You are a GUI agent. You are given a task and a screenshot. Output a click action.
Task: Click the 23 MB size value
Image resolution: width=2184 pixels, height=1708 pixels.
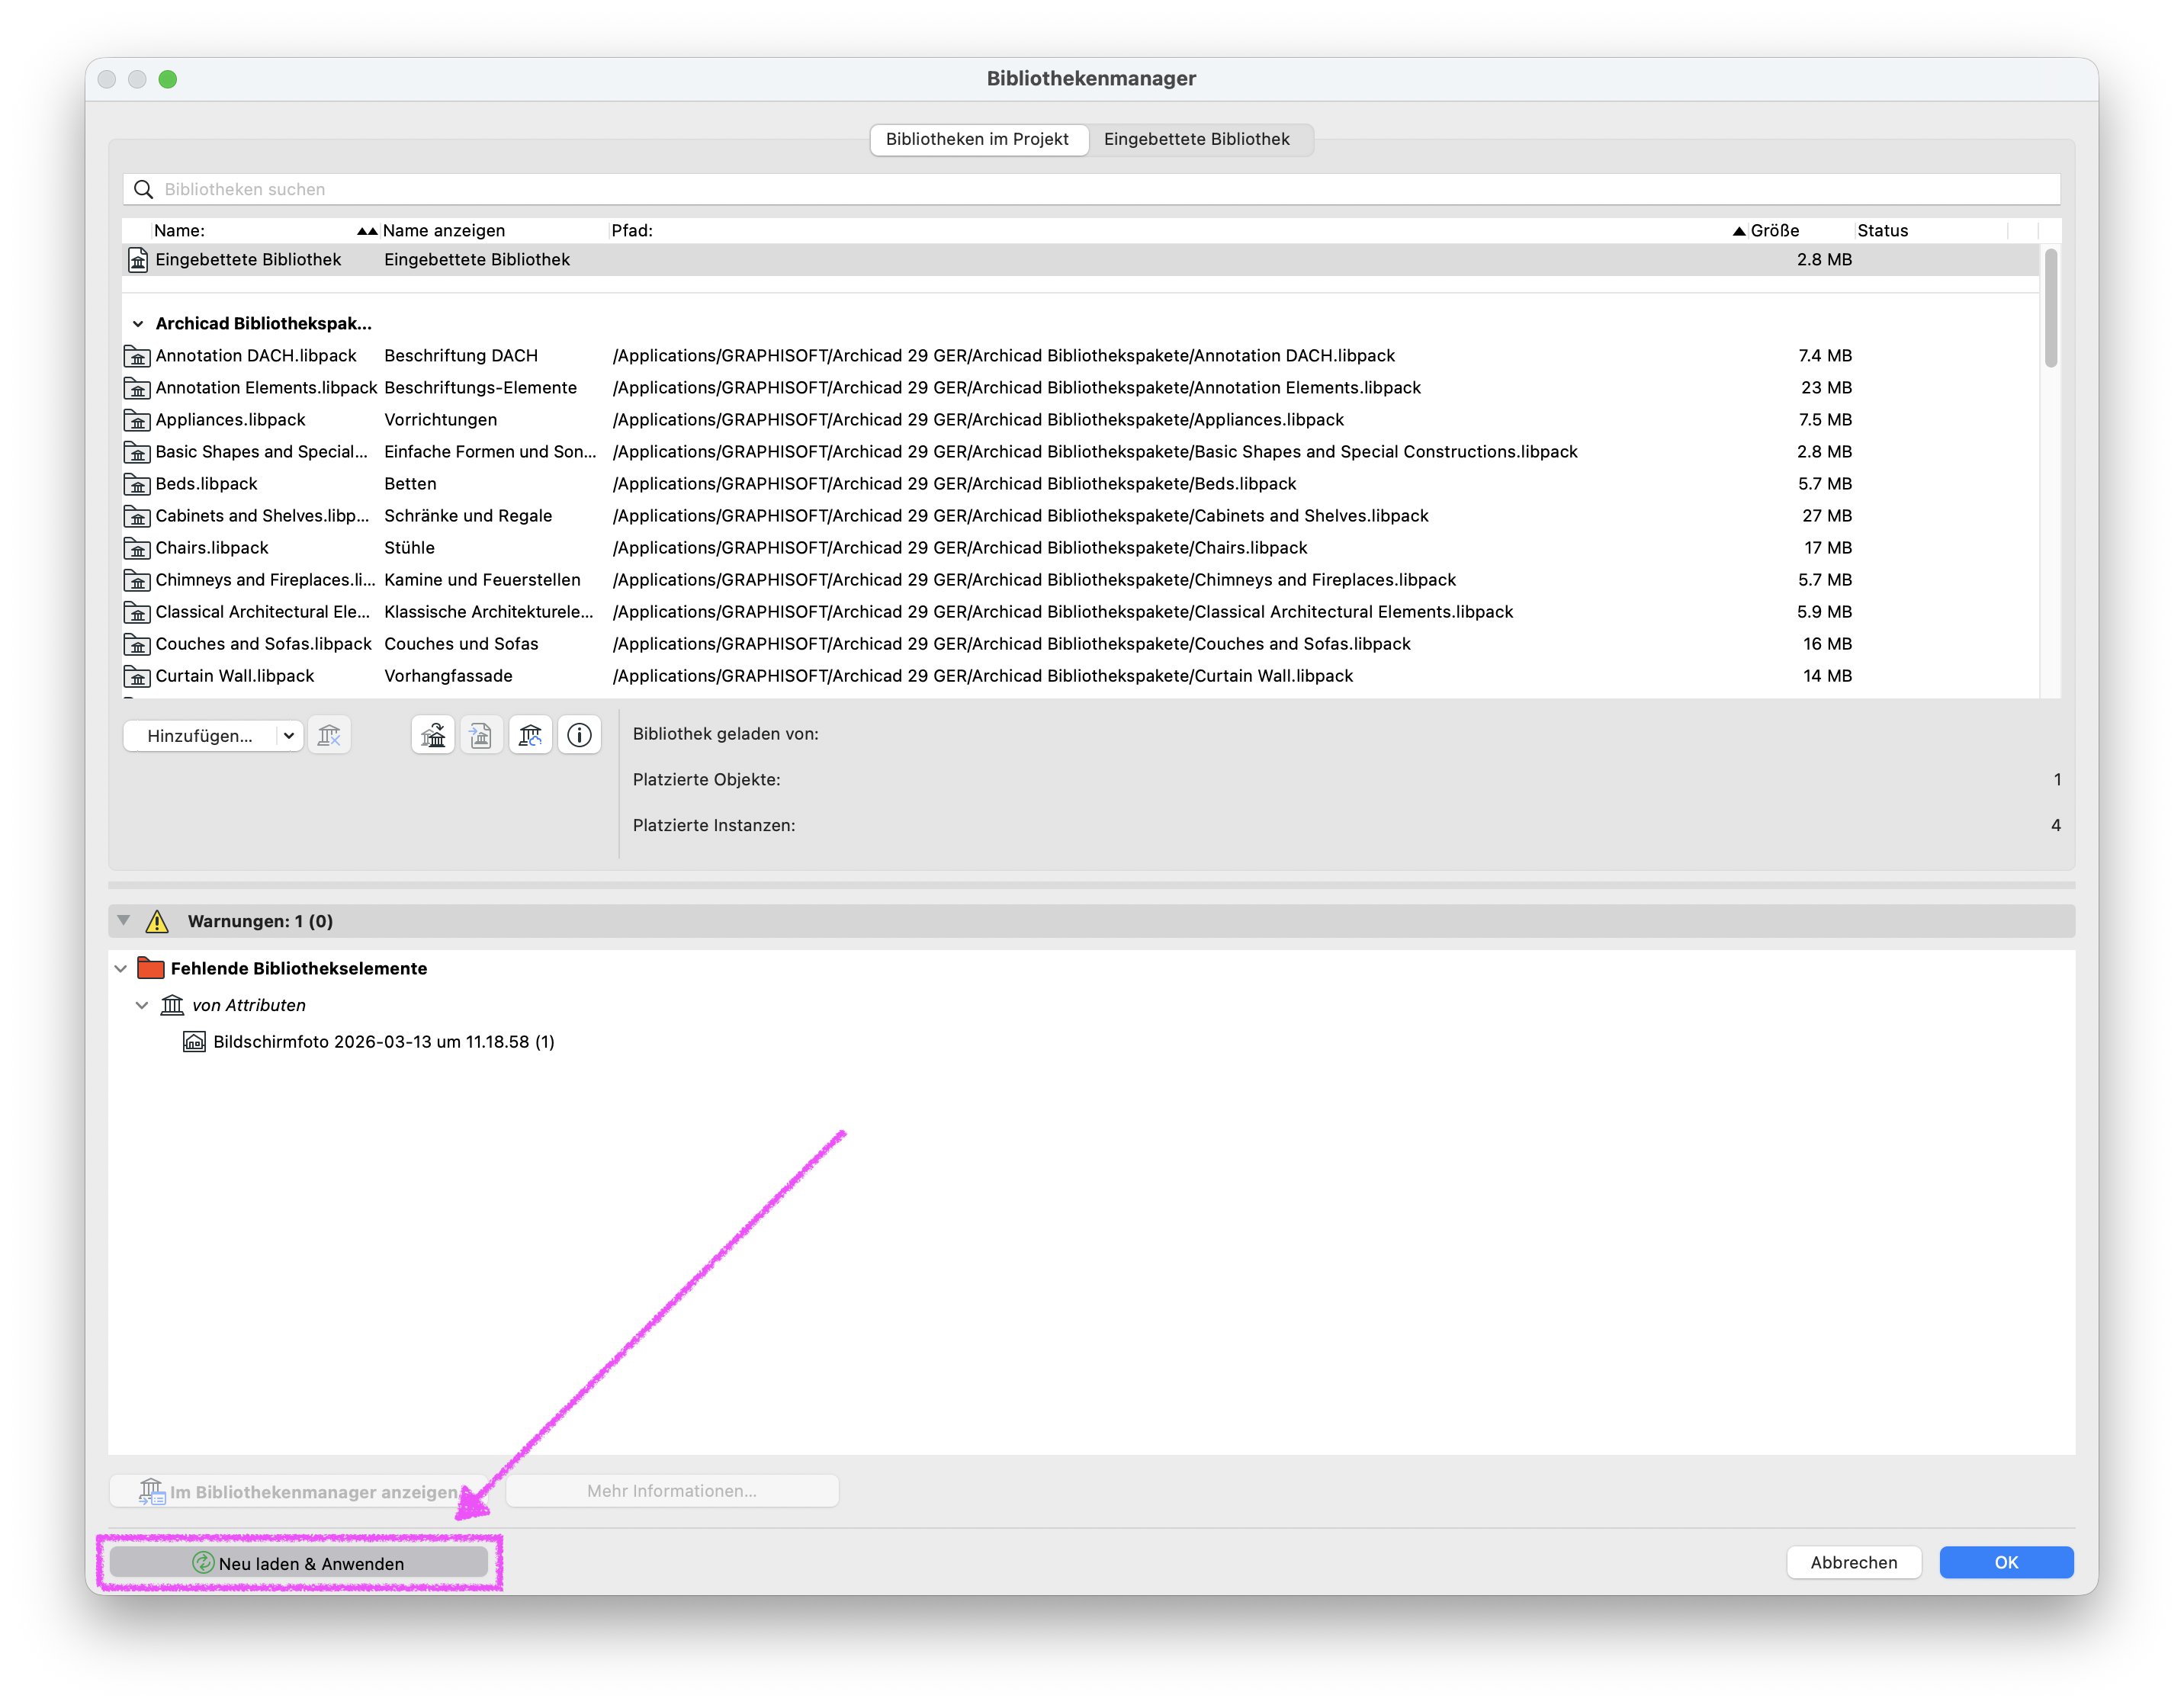pyautogui.click(x=1826, y=388)
